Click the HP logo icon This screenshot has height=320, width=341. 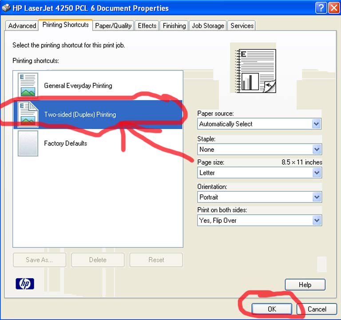[25, 284]
